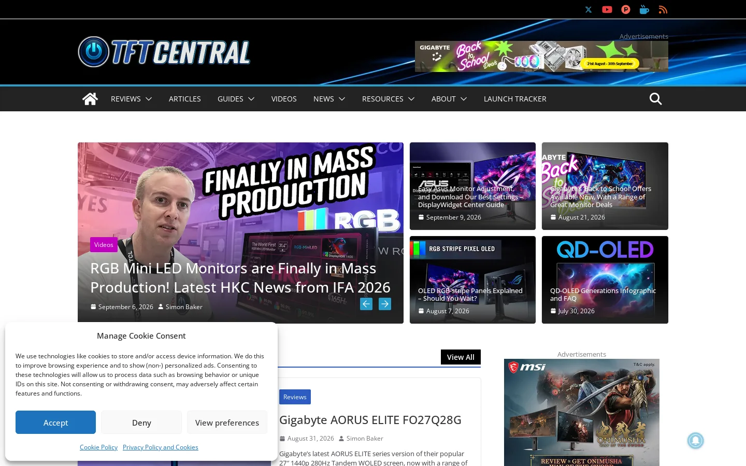Open the Guides menu item

pos(231,99)
